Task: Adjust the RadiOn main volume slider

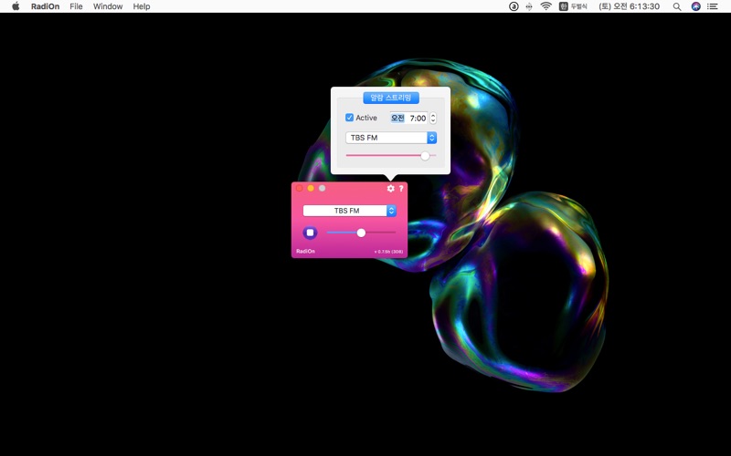Action: [x=361, y=233]
